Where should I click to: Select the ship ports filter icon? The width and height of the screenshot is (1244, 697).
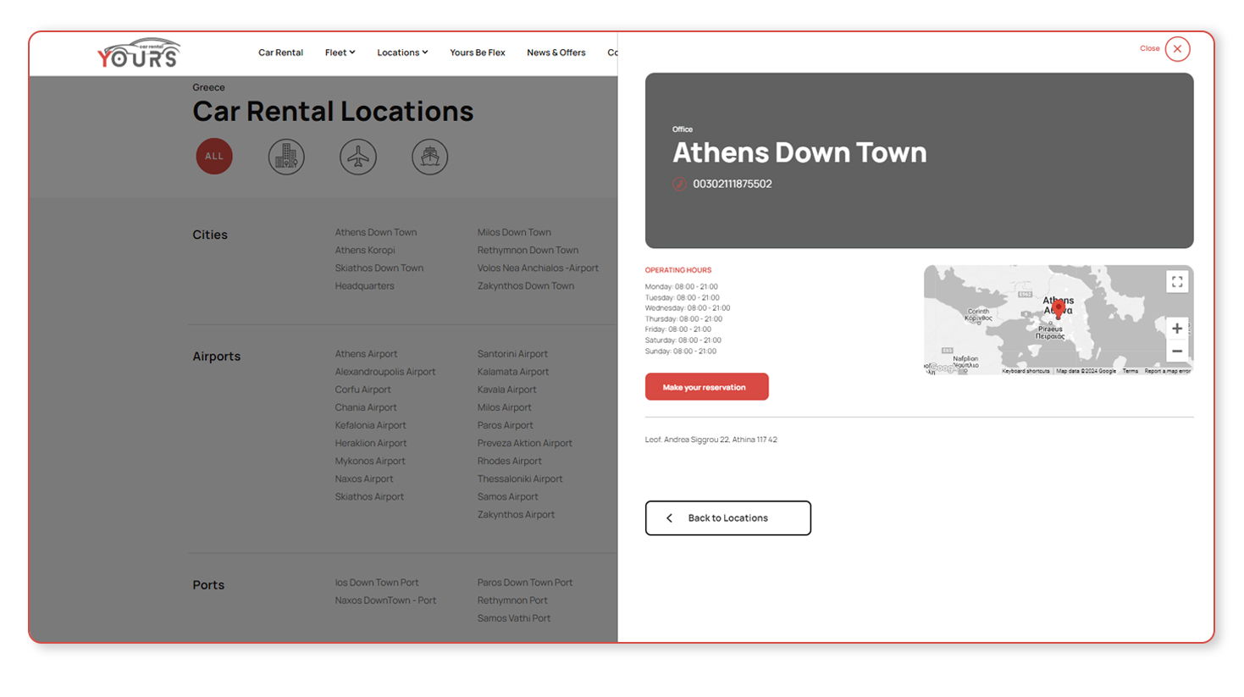click(430, 157)
